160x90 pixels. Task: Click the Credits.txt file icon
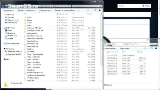pos(25,49)
